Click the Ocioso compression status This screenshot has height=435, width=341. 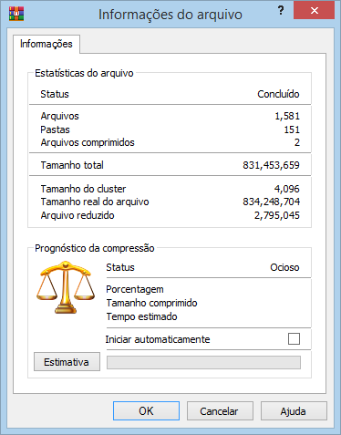[284, 267]
